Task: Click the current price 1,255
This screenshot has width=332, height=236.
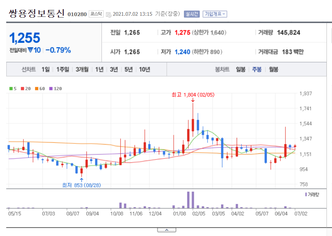Action: (x=25, y=38)
